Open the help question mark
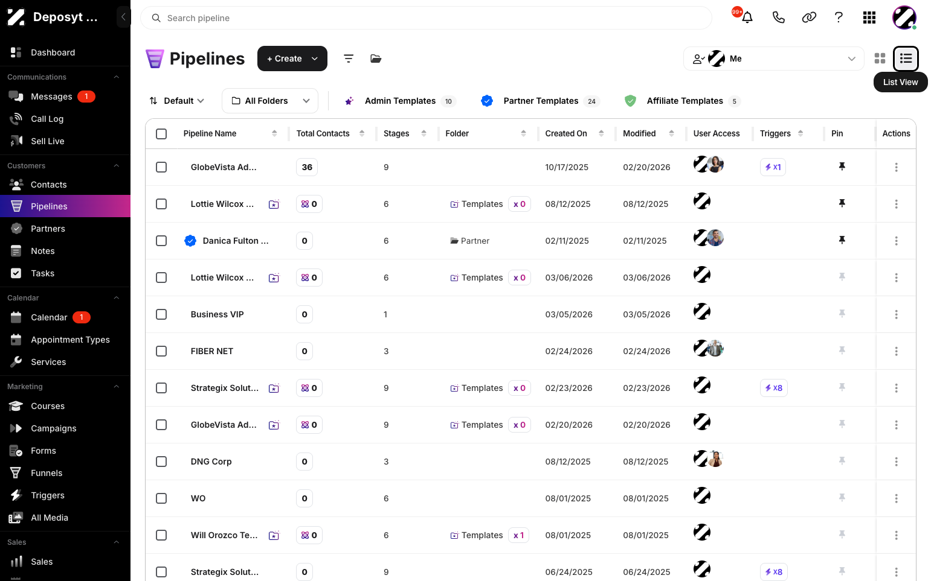931x581 pixels. click(x=839, y=17)
